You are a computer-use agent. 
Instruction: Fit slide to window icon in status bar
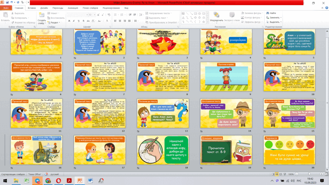327,174
